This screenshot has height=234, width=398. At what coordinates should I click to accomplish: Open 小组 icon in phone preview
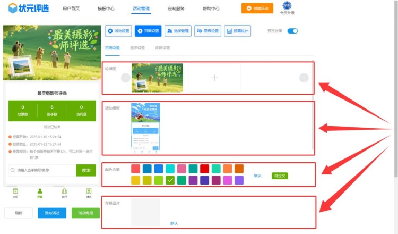pyautogui.click(x=15, y=192)
